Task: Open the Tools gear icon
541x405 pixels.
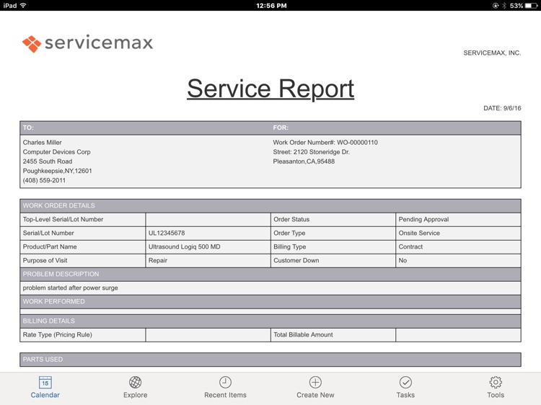Action: [x=496, y=382]
